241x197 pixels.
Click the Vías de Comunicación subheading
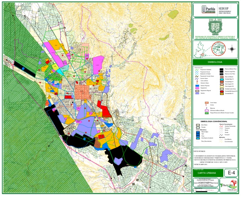coord(226,124)
